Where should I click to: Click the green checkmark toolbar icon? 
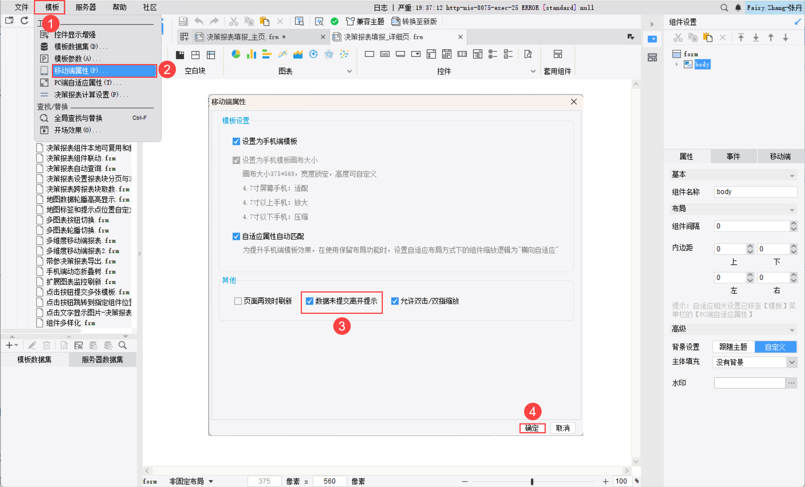[x=334, y=21]
